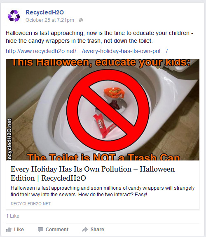Click the speech bubble Comment icon
The width and height of the screenshot is (206, 237).
tap(40, 230)
